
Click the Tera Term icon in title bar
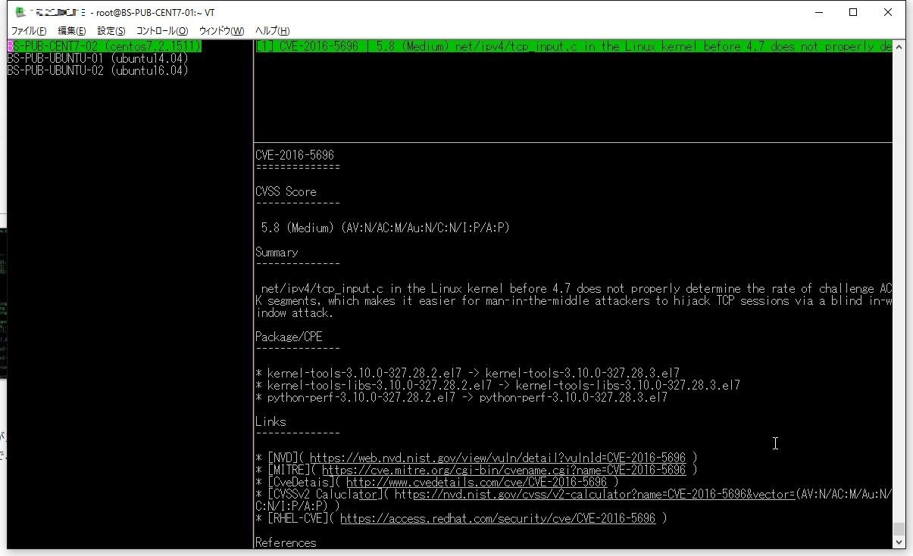[20, 12]
